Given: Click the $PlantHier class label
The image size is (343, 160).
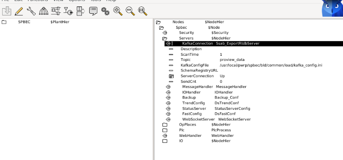Looking at the screenshot, I should tap(60, 22).
